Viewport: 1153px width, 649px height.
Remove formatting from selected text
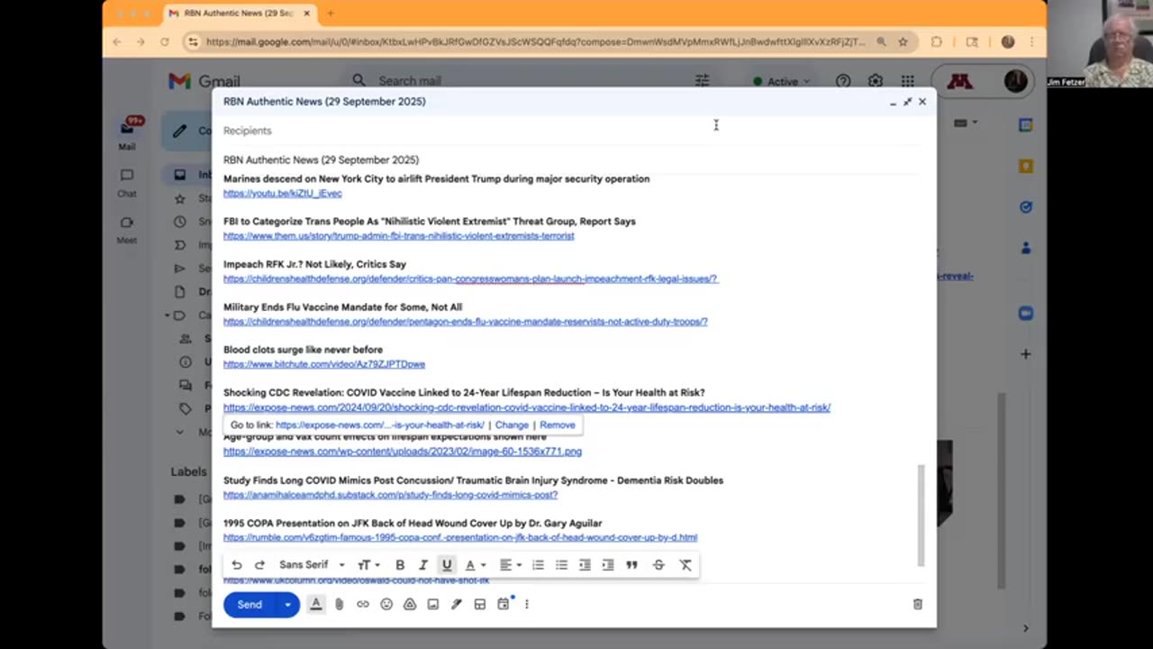tap(685, 565)
